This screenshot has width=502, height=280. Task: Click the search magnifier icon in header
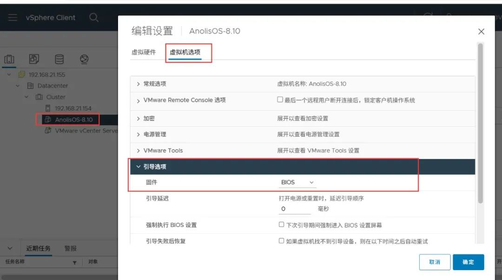(93, 17)
